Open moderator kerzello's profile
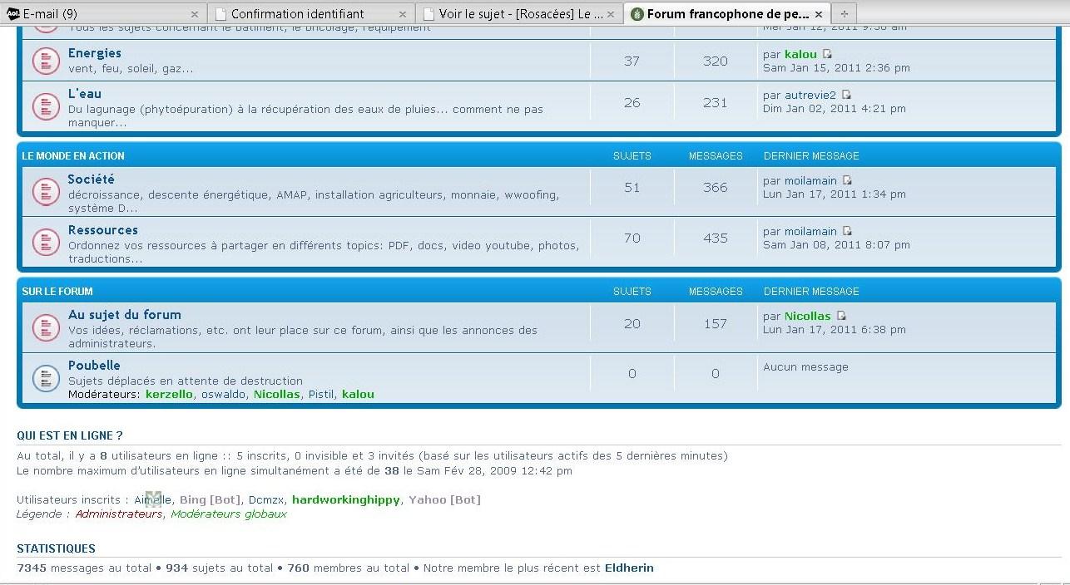 (x=169, y=395)
